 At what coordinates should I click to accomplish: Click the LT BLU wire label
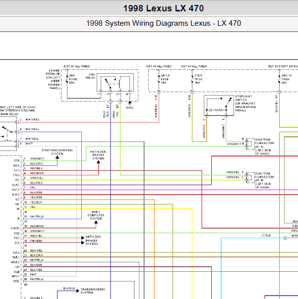(x=266, y=236)
